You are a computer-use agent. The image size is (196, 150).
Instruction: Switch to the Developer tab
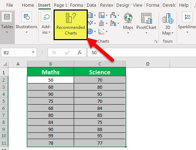pyautogui.click(x=169, y=5)
